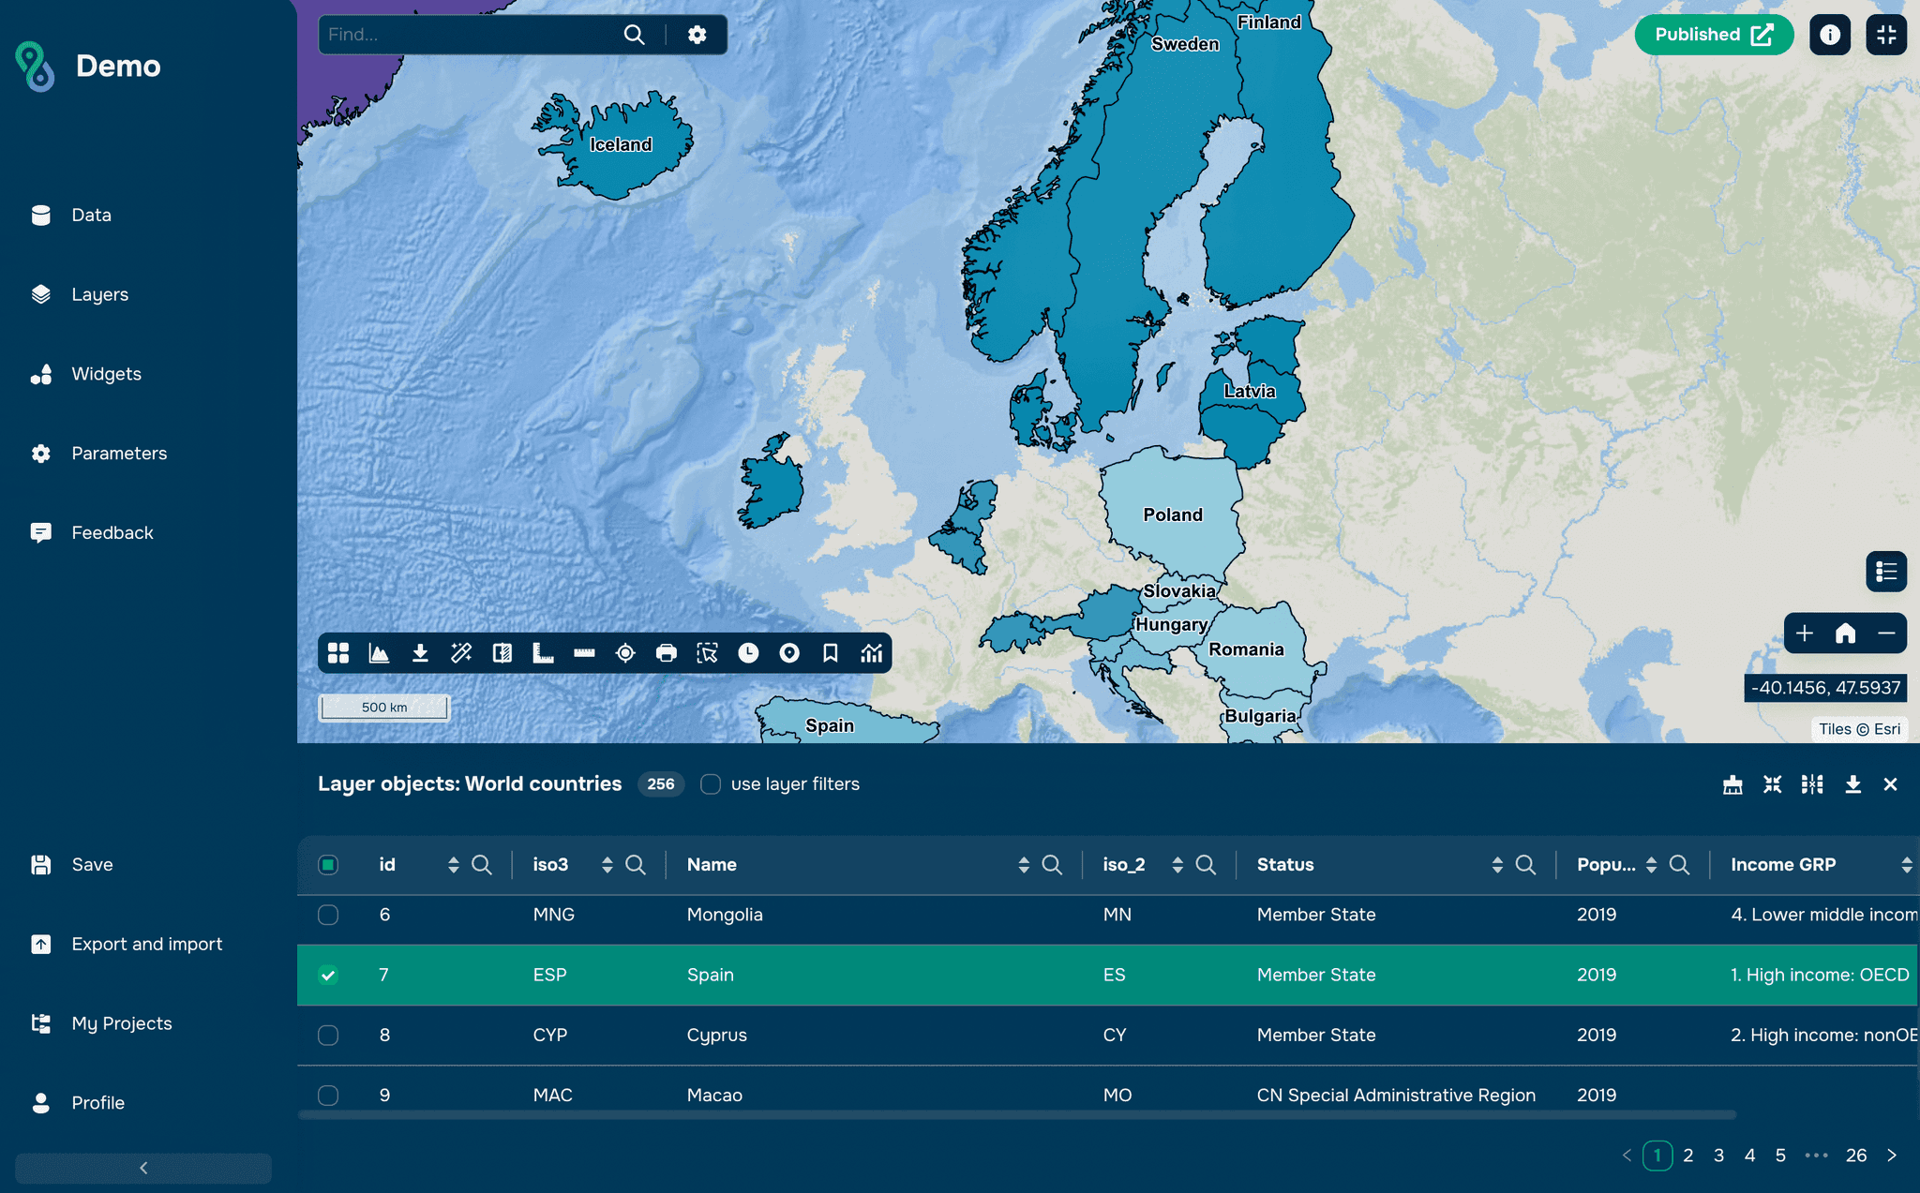Open the print tool on map toolbar
Image resolution: width=1920 pixels, height=1193 pixels.
[x=666, y=653]
